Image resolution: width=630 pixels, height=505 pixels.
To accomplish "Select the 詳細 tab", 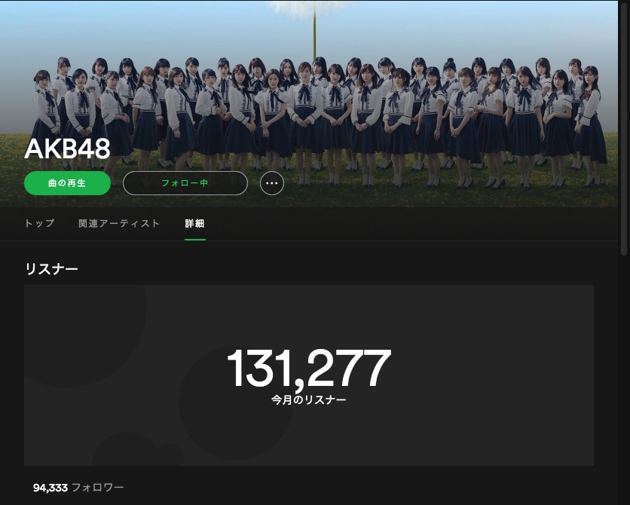I will pos(195,223).
